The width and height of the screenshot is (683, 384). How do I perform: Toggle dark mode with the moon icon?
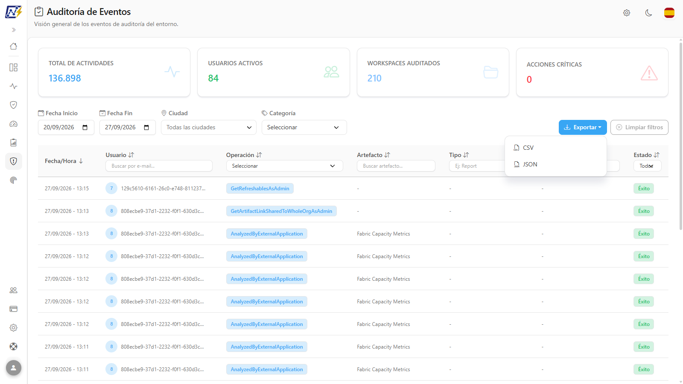coord(648,13)
